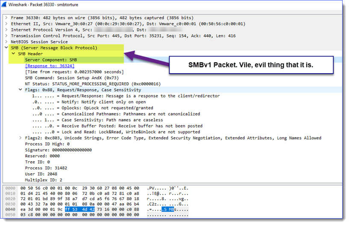
Task: Click the Wireshark shark fin title icon
Action: tap(4, 4)
